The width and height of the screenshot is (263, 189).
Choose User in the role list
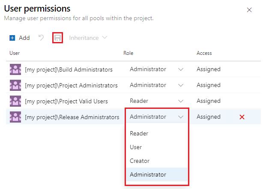point(136,147)
